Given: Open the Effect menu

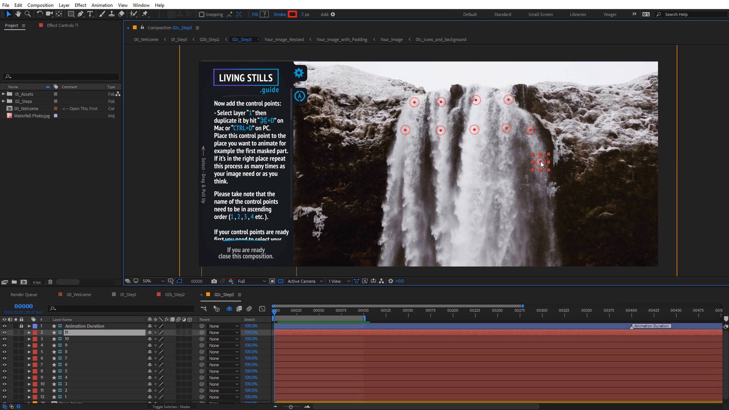Looking at the screenshot, I should 80,5.
